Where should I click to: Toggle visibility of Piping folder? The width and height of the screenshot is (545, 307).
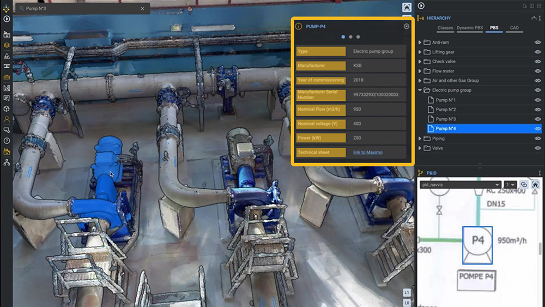(x=537, y=139)
